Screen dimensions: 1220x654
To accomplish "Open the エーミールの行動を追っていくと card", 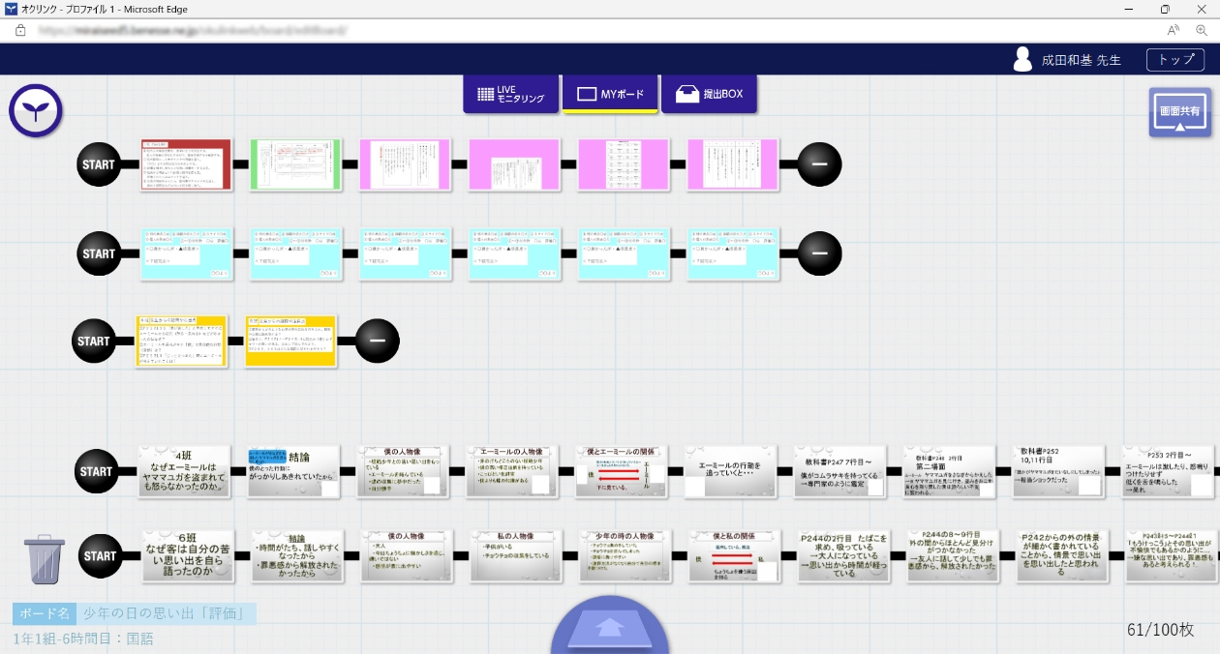I will point(731,471).
